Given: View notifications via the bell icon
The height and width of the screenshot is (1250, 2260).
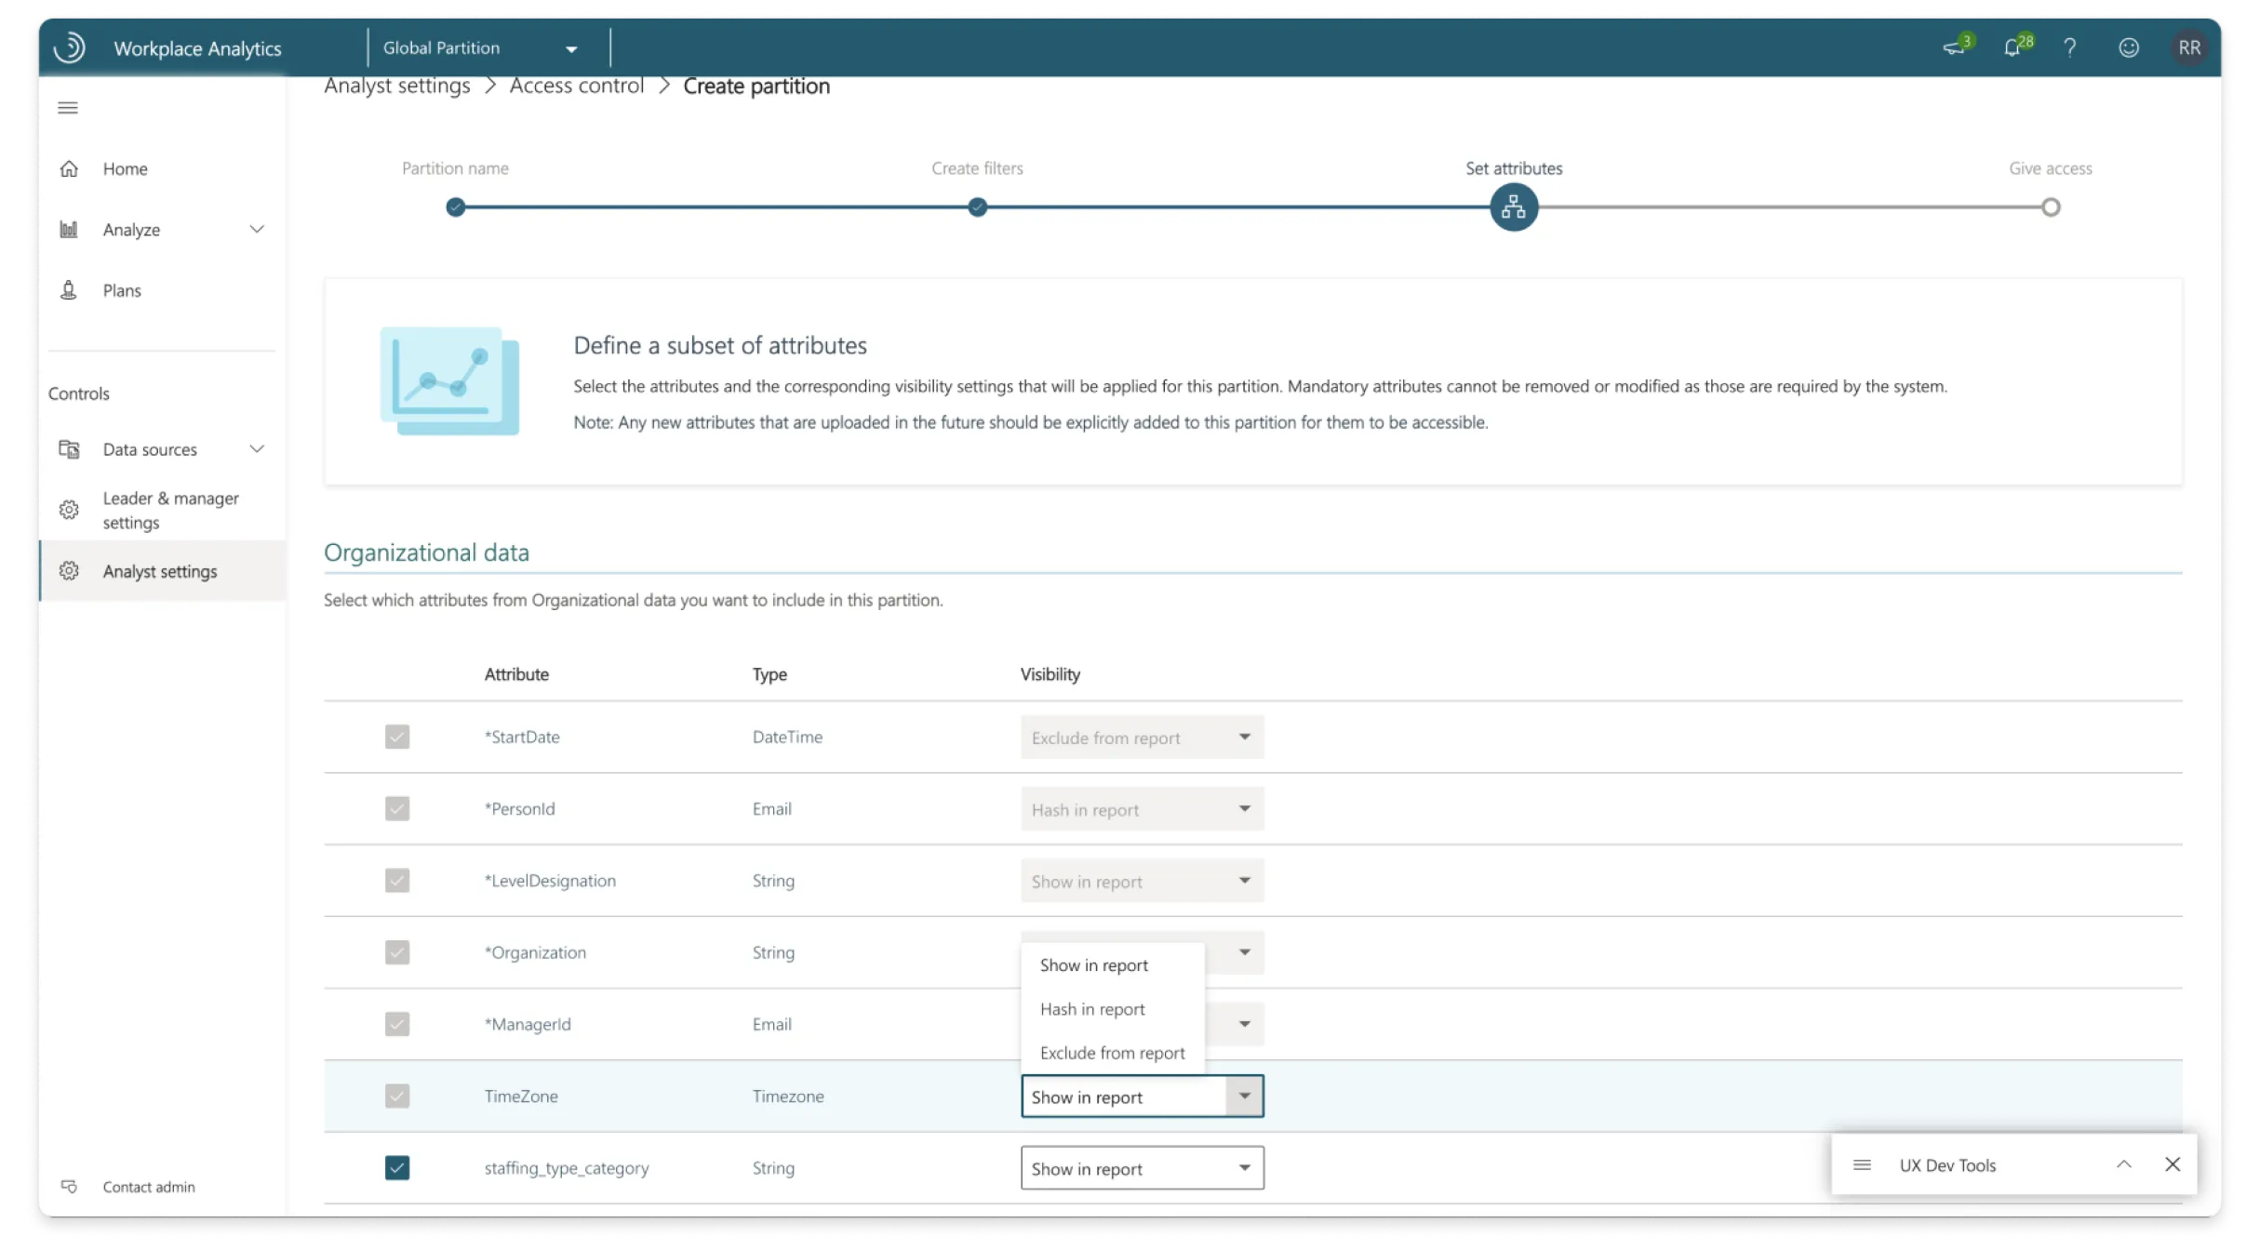Looking at the screenshot, I should click(x=2014, y=47).
